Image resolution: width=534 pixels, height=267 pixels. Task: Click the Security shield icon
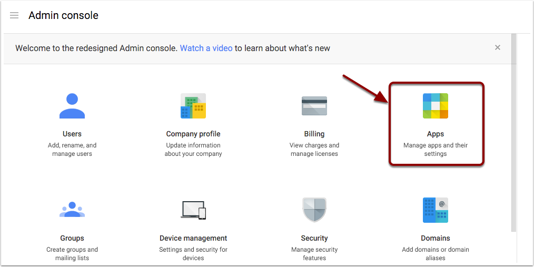point(314,210)
